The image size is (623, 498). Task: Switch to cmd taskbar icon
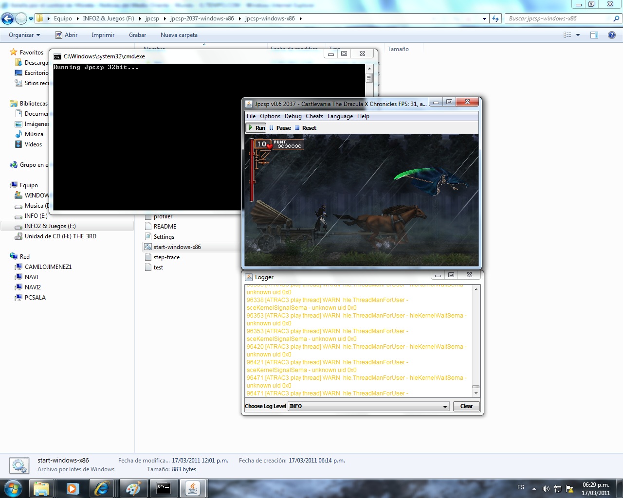tap(164, 488)
